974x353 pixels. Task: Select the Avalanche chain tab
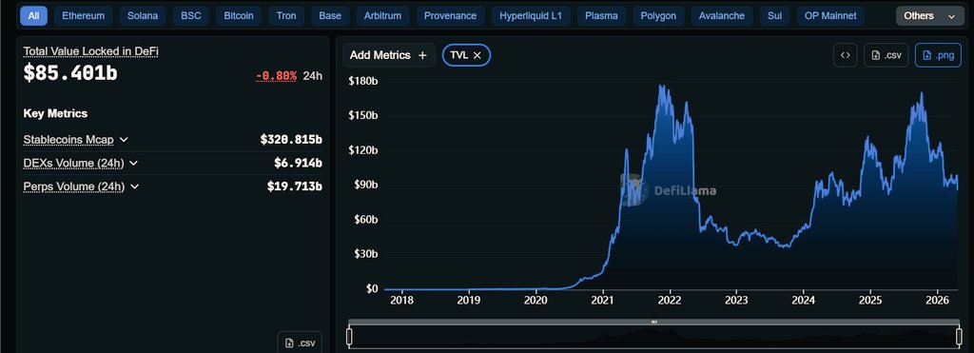(x=721, y=16)
